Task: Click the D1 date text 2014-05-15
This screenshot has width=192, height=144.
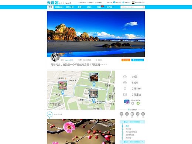Action: tap(58, 114)
